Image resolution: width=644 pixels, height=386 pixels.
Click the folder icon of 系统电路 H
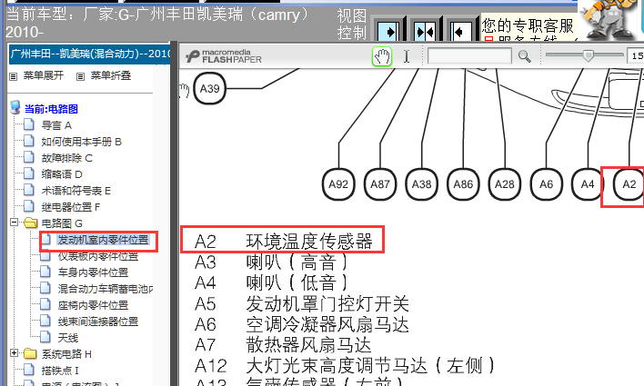31,353
